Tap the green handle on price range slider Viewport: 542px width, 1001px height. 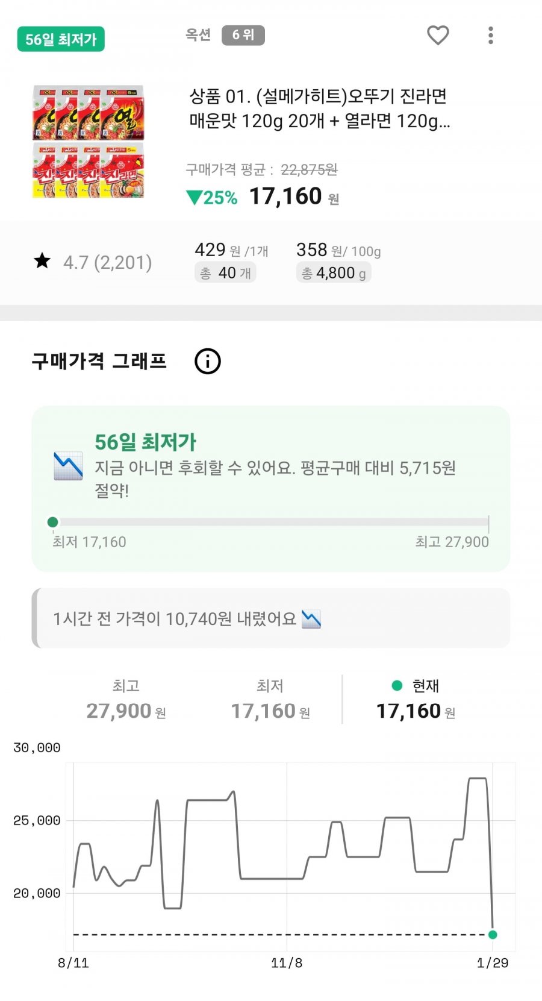tap(53, 522)
